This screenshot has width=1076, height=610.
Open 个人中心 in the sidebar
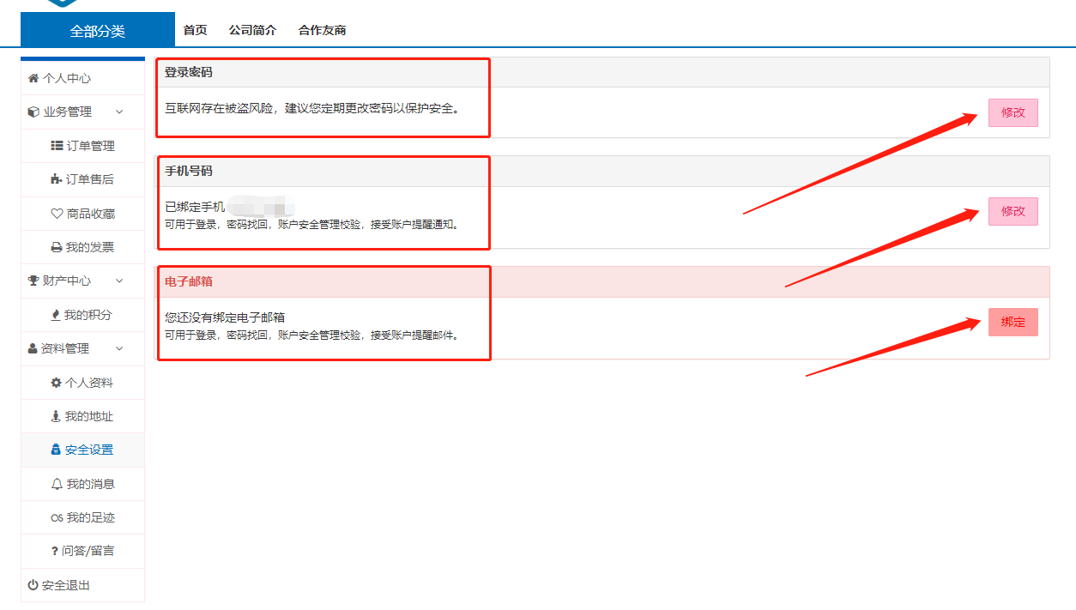(82, 78)
